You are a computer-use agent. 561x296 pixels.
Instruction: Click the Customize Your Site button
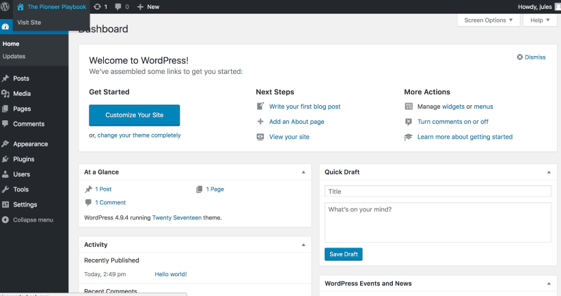click(x=134, y=115)
